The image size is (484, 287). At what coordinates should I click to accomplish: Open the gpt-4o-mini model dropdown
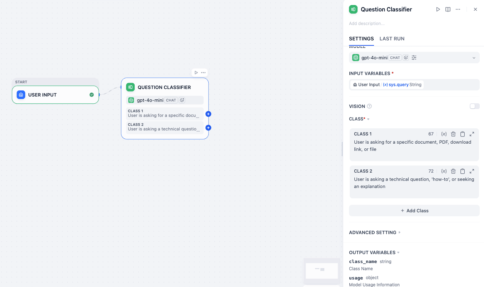coord(474,57)
